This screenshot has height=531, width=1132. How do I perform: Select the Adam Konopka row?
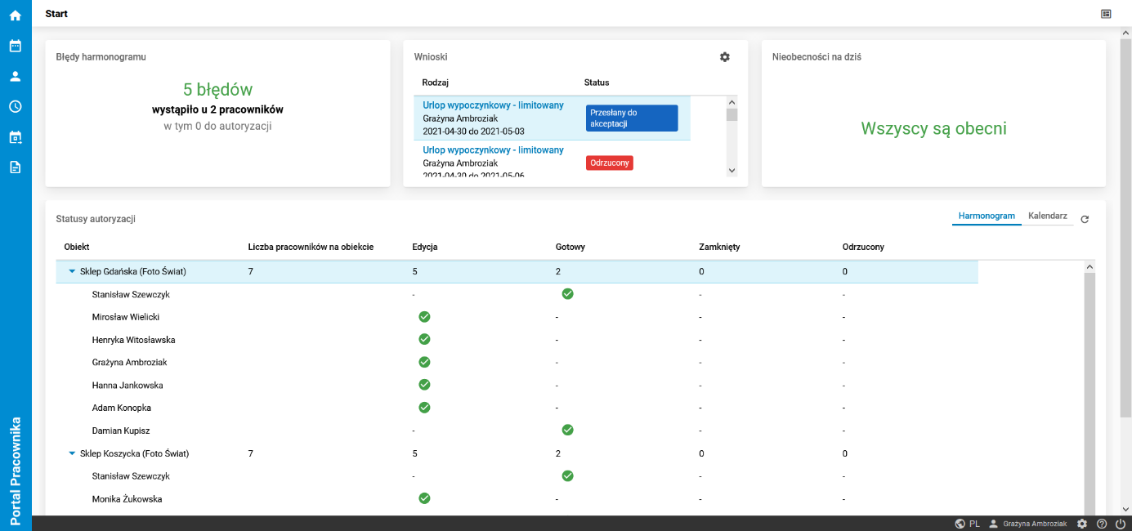pyautogui.click(x=517, y=408)
